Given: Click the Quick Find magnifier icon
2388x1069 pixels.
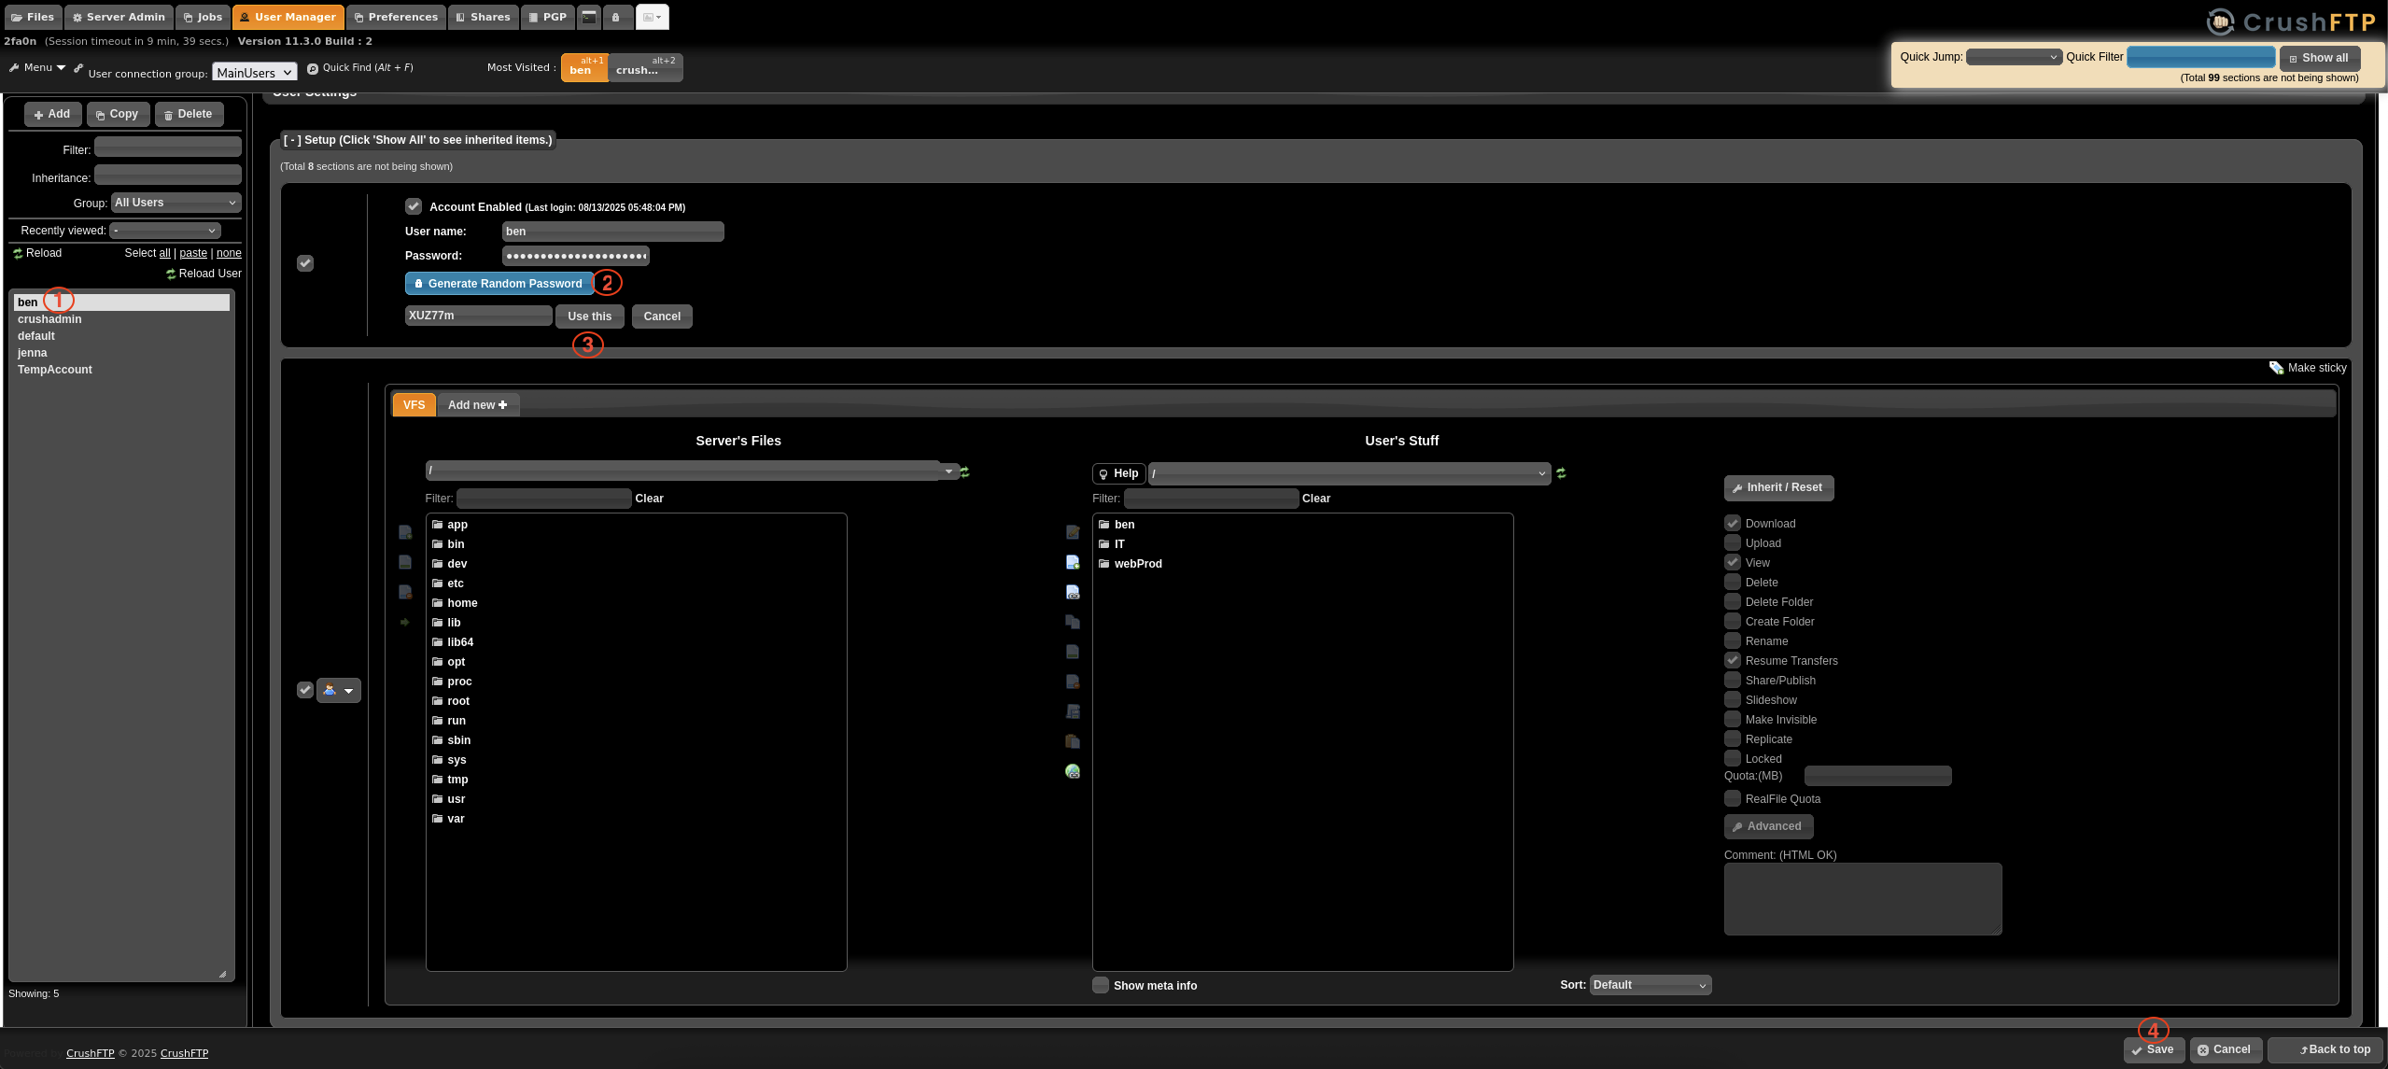Looking at the screenshot, I should pos(313,68).
